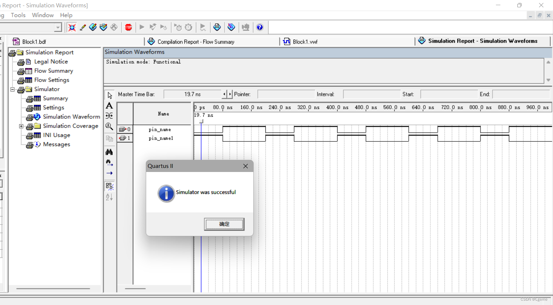
Task: Select the Text tool in waveform sidebar
Action: (x=109, y=105)
